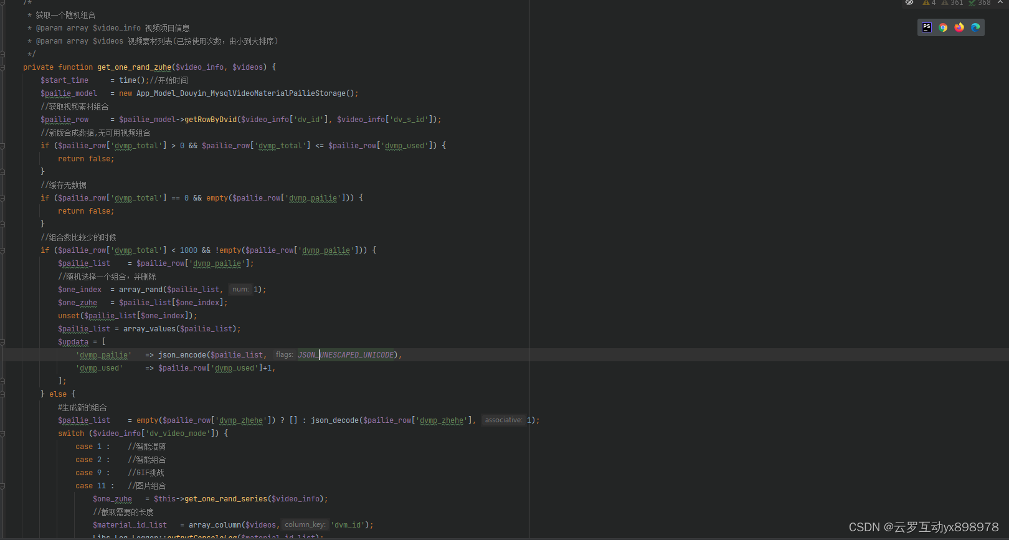Click the array_column function call
The width and height of the screenshot is (1009, 540).
point(215,525)
